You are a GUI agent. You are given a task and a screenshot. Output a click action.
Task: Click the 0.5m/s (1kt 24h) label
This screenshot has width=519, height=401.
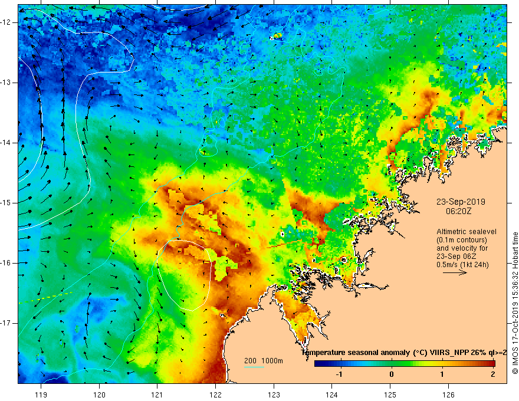(x=462, y=265)
